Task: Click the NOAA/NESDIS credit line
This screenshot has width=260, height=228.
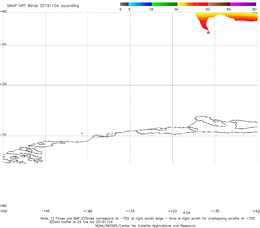Action: [x=145, y=226]
